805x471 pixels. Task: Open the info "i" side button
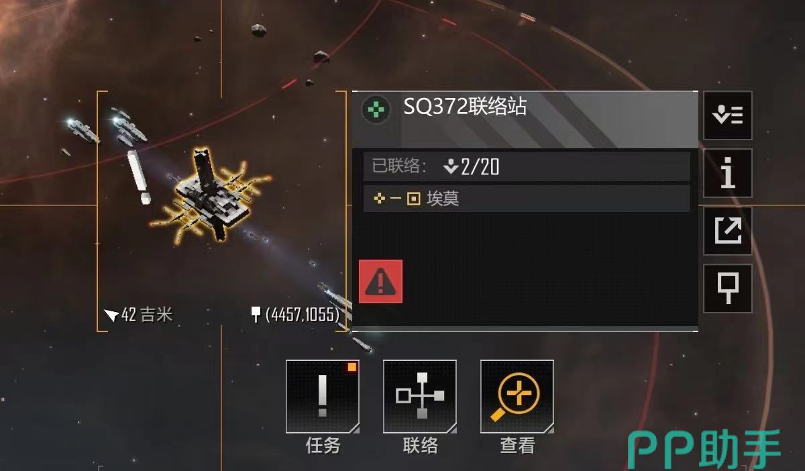(x=728, y=173)
